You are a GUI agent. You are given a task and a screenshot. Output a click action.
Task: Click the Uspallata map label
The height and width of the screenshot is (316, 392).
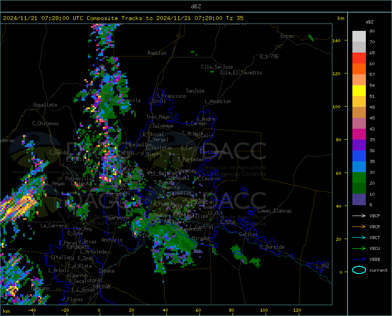tap(45, 105)
